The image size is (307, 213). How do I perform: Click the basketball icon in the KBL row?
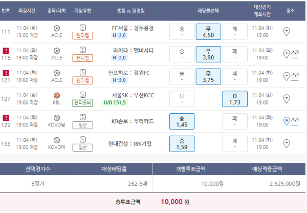tap(56, 95)
